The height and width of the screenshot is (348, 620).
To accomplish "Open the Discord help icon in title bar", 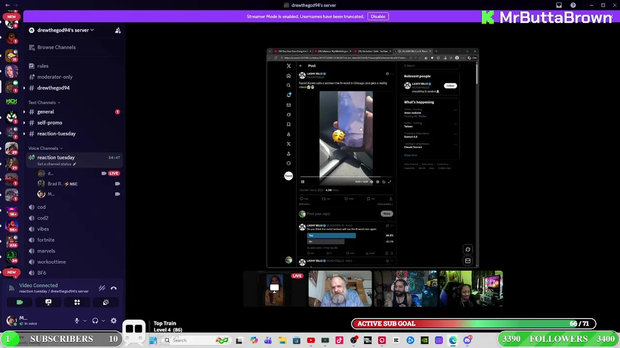I will point(573,5).
